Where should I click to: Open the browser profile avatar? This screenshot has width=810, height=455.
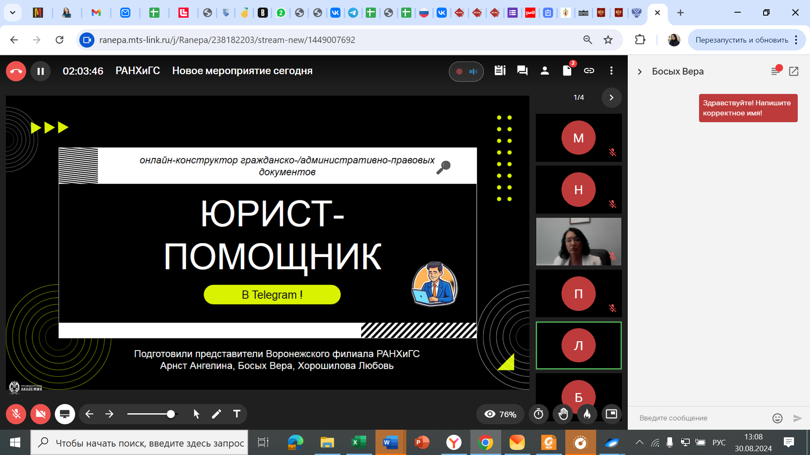click(674, 40)
